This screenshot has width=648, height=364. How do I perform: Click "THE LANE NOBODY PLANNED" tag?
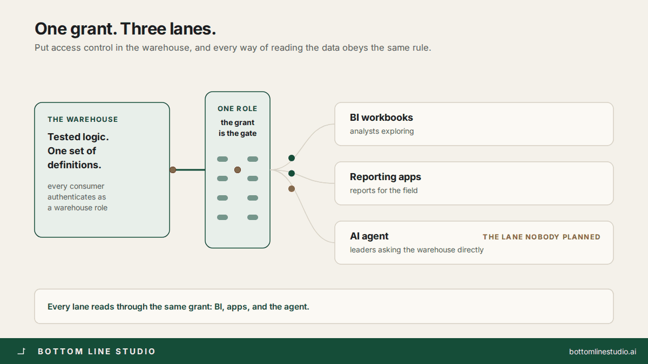coord(542,237)
